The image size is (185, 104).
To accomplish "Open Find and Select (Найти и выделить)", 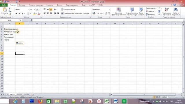I will point(175,12).
